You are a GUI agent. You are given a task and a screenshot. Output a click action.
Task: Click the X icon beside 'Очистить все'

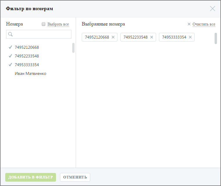click(189, 24)
